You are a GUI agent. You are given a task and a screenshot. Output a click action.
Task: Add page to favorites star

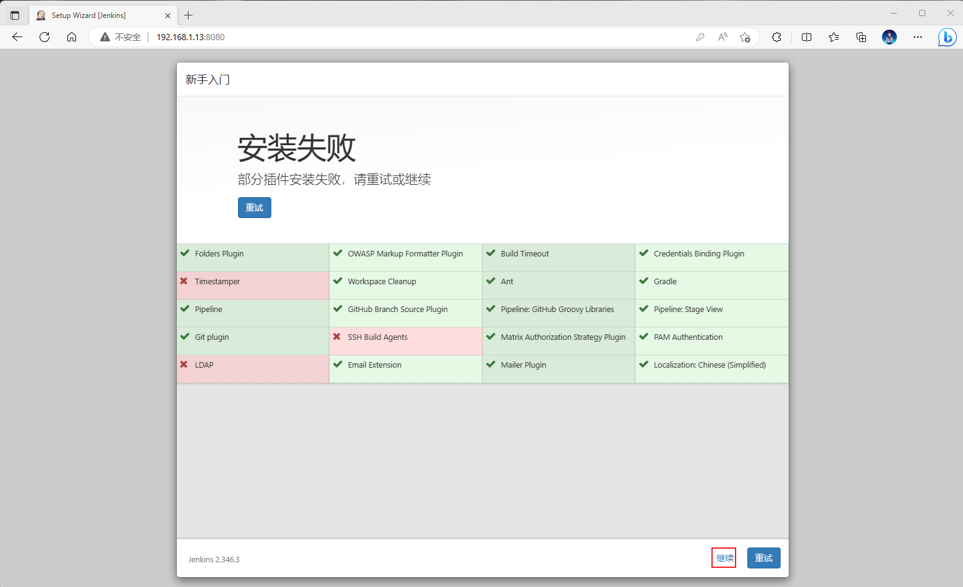(x=745, y=37)
